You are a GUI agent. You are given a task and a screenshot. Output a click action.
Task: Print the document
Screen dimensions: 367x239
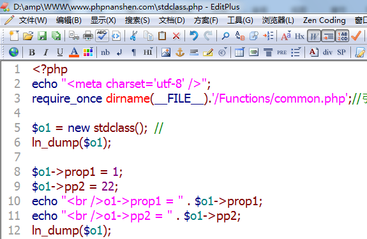(88, 36)
